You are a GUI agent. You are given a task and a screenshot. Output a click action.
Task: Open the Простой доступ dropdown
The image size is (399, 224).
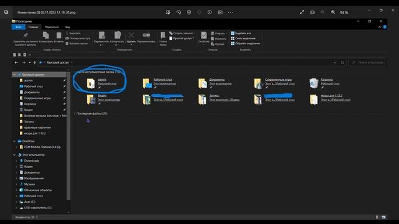(x=182, y=39)
